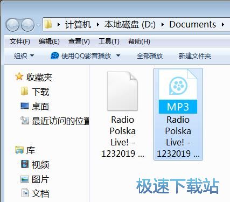Select 本地磁盘 (D:) in the address breadcrumb
The image size is (230, 202).
point(130,24)
